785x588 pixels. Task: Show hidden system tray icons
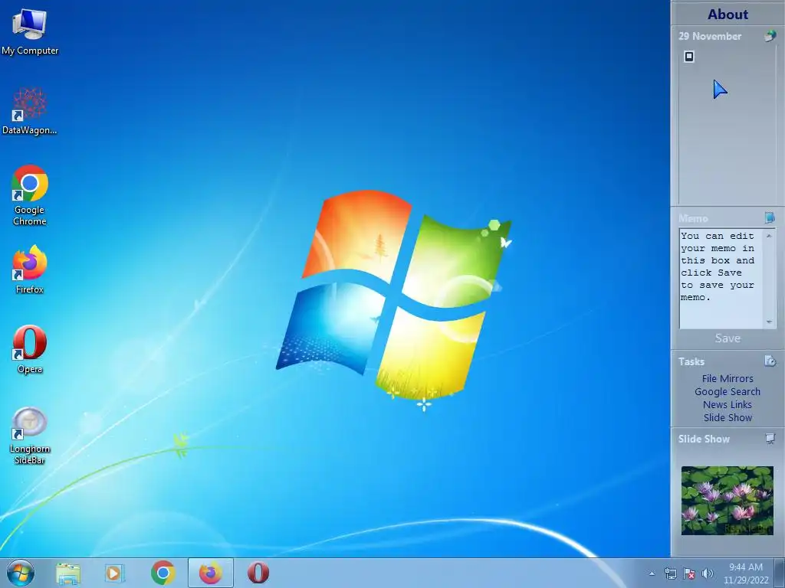(652, 573)
